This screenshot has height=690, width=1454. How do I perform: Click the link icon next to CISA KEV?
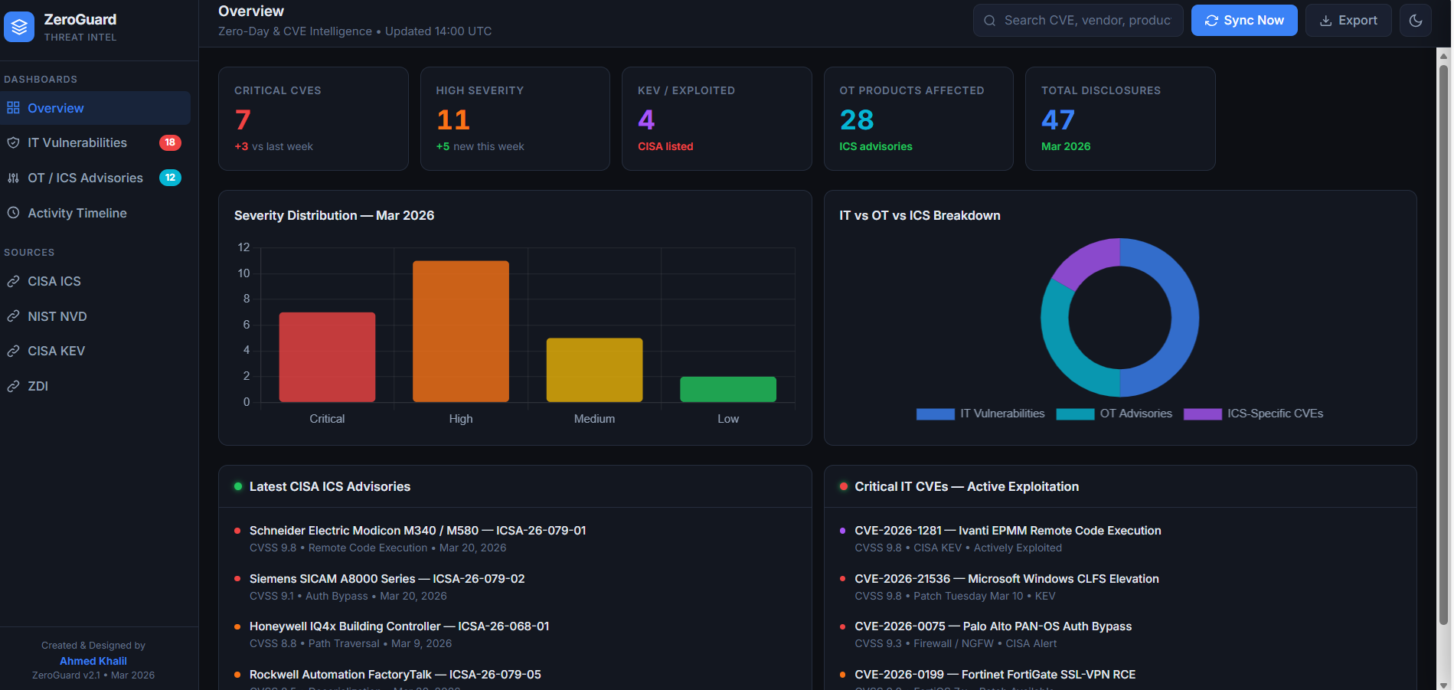[13, 351]
